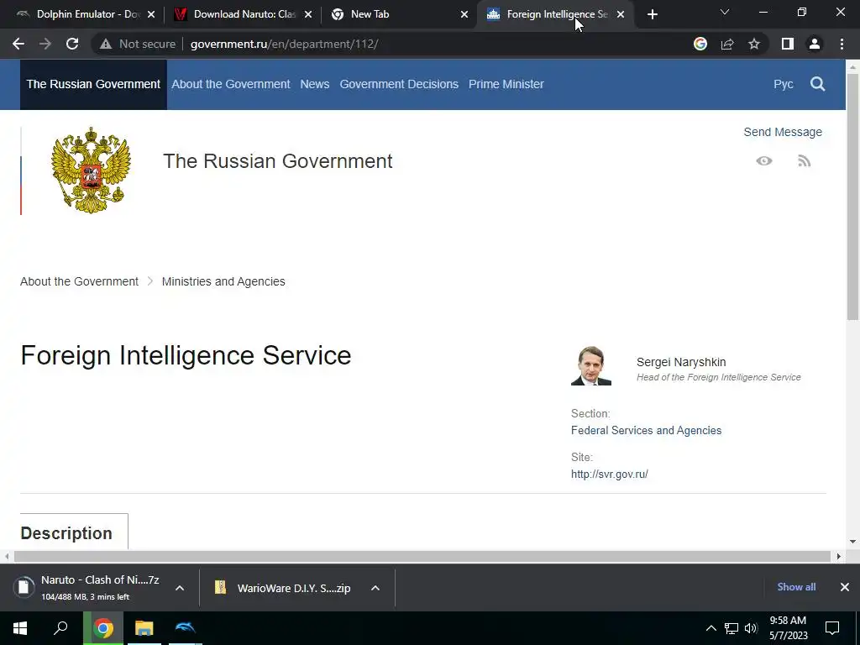Visit the http://svr.gov.ru/ site link
Screen dimensions: 860x645
(x=610, y=475)
